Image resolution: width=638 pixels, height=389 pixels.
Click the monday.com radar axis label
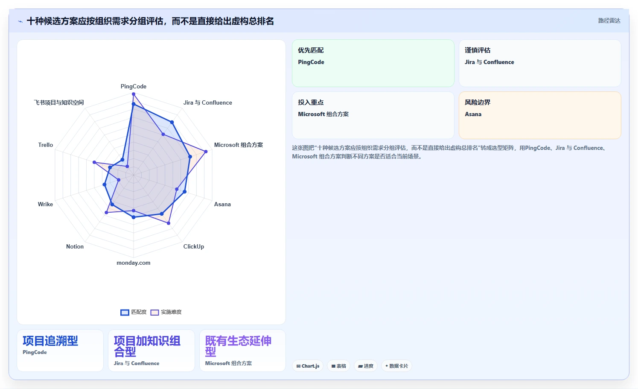(134, 263)
